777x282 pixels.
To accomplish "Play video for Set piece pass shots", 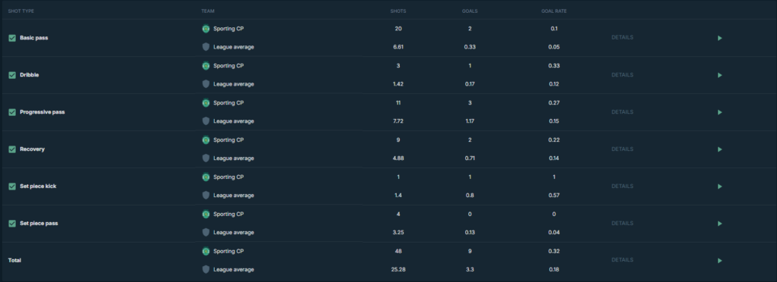I will (x=720, y=224).
